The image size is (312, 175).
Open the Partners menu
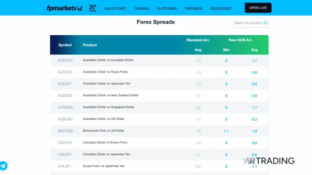[193, 9]
